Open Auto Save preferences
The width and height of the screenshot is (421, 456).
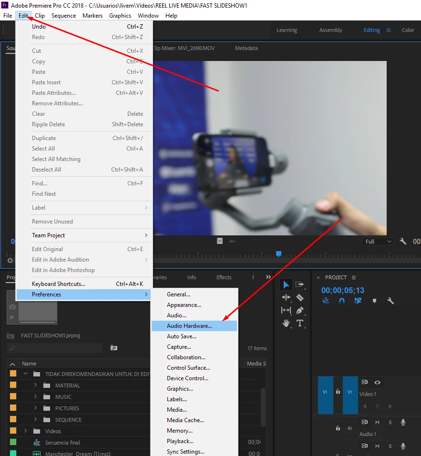pyautogui.click(x=194, y=336)
